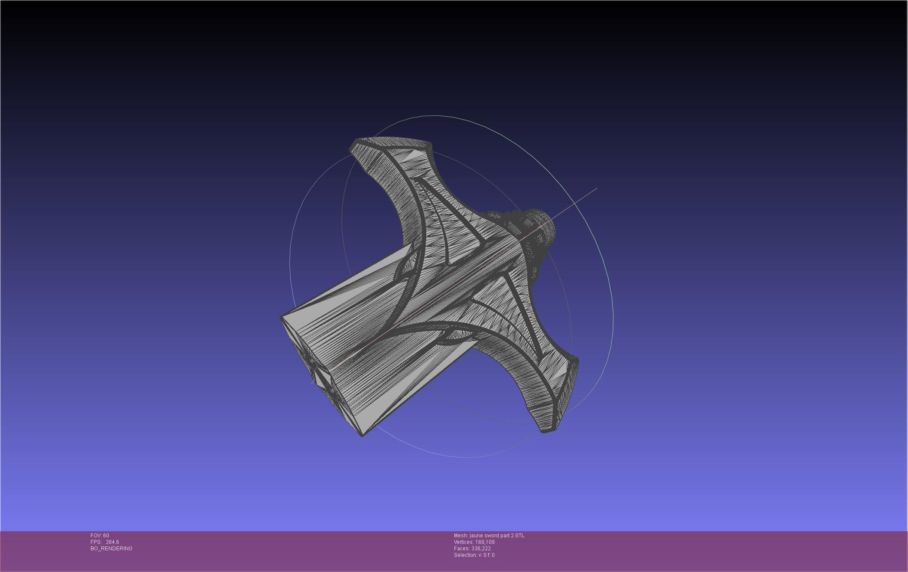Click the Faces: 336,222 text
The image size is (908, 572).
[x=472, y=548]
